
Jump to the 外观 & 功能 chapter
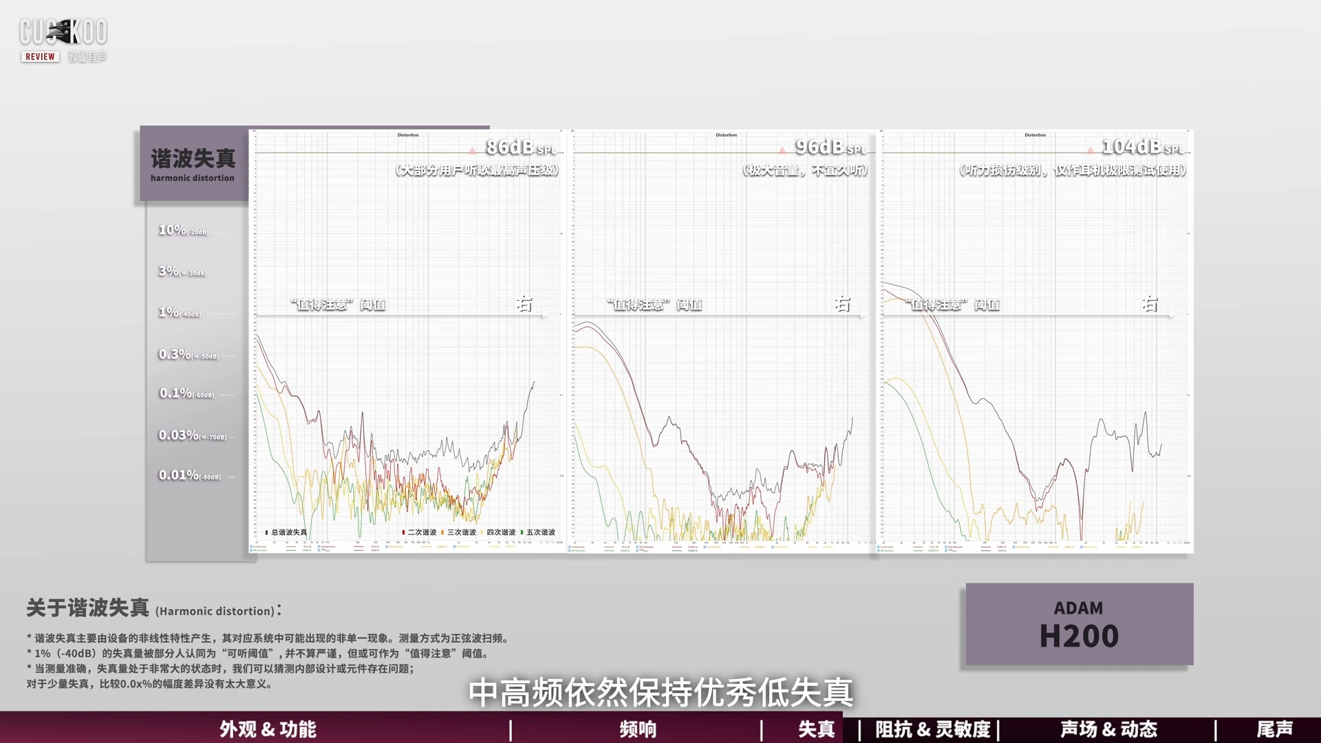268,729
